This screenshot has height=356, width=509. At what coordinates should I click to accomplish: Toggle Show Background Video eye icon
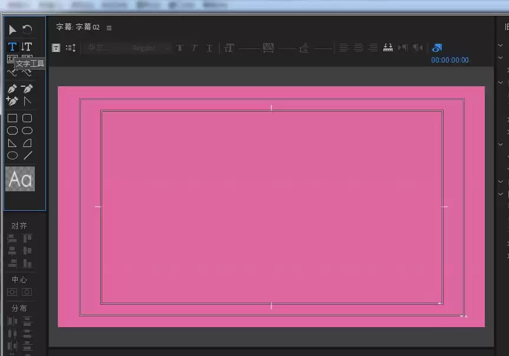click(x=437, y=48)
